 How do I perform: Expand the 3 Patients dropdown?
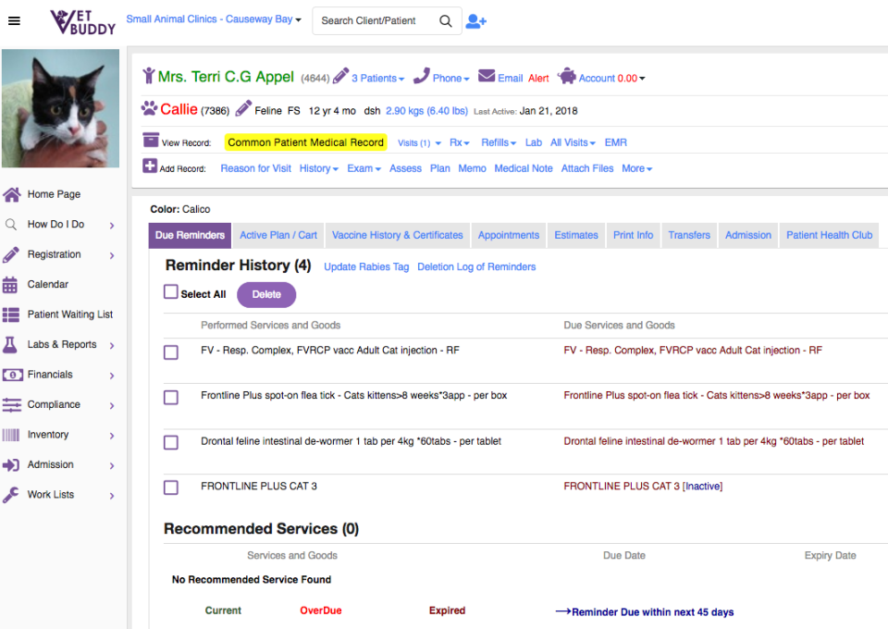376,78
